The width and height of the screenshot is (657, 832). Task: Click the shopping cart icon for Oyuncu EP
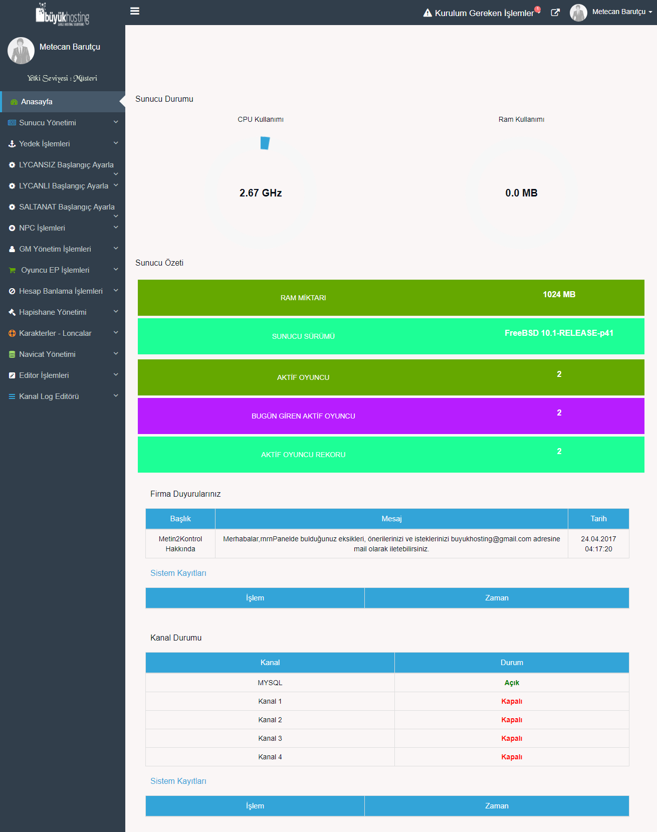[13, 270]
